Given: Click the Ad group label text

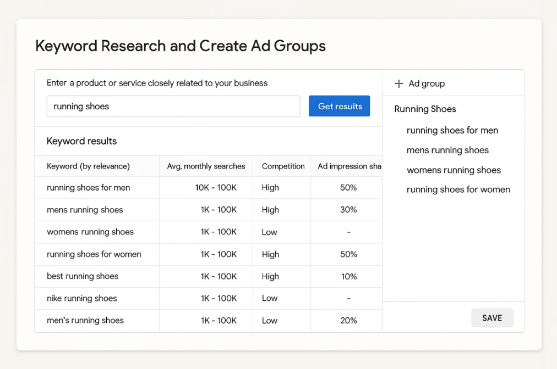Looking at the screenshot, I should point(427,83).
